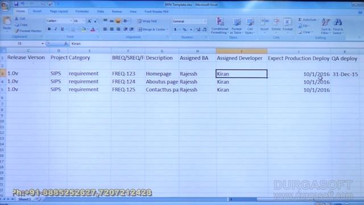Decrease Decimal places
This screenshot has height=205, width=364.
205,30
